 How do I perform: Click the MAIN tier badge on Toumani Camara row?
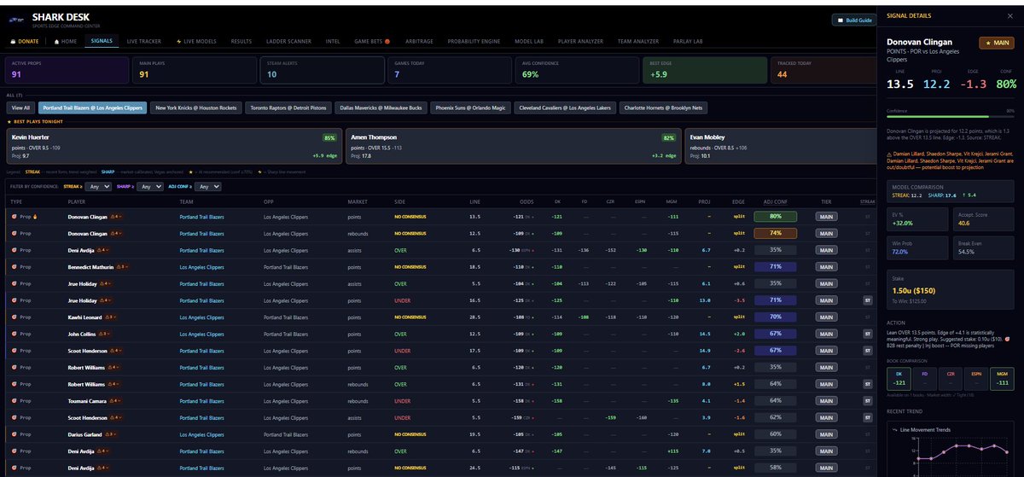(826, 400)
